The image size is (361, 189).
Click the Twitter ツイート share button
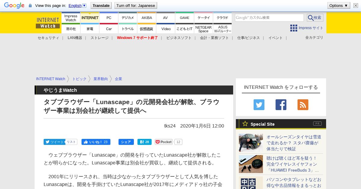[x=54, y=142]
